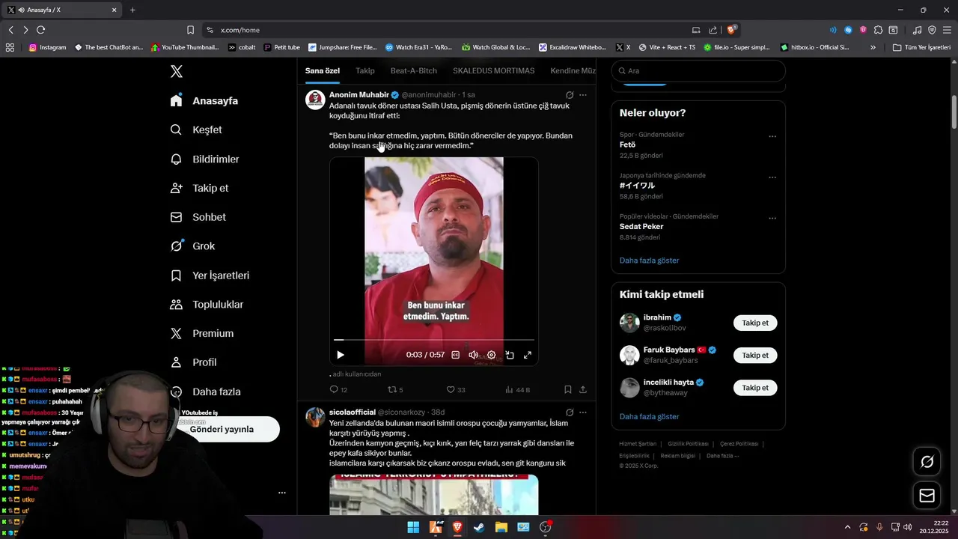Open Steam from taskbar
Viewport: 958px width, 539px height.
pyautogui.click(x=479, y=527)
